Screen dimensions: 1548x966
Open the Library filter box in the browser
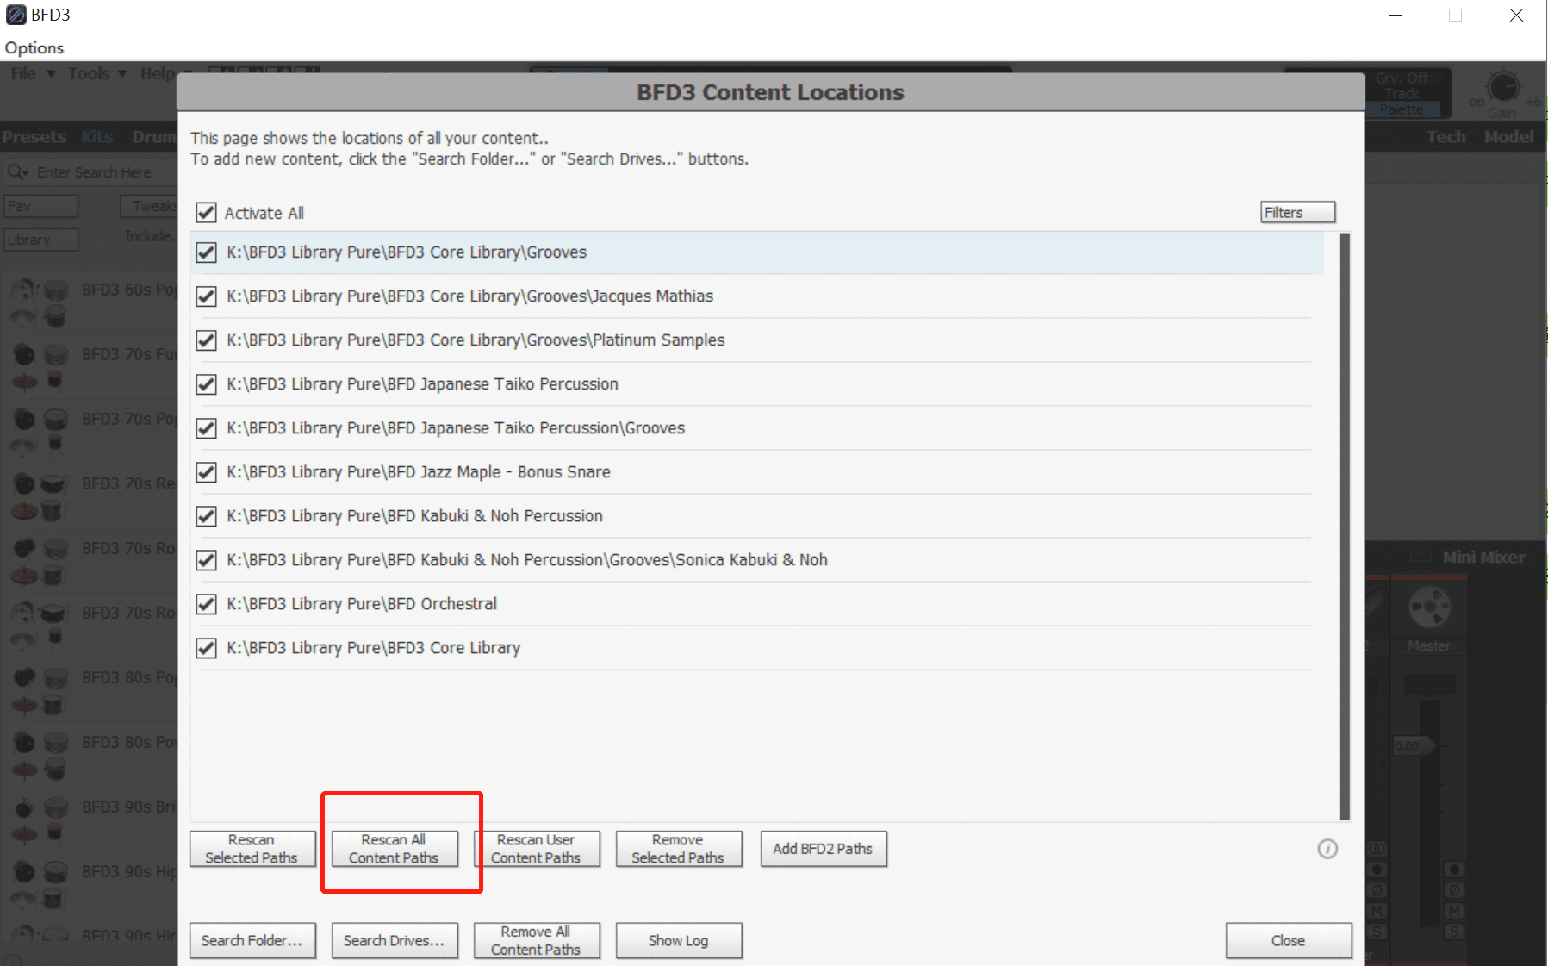point(40,240)
